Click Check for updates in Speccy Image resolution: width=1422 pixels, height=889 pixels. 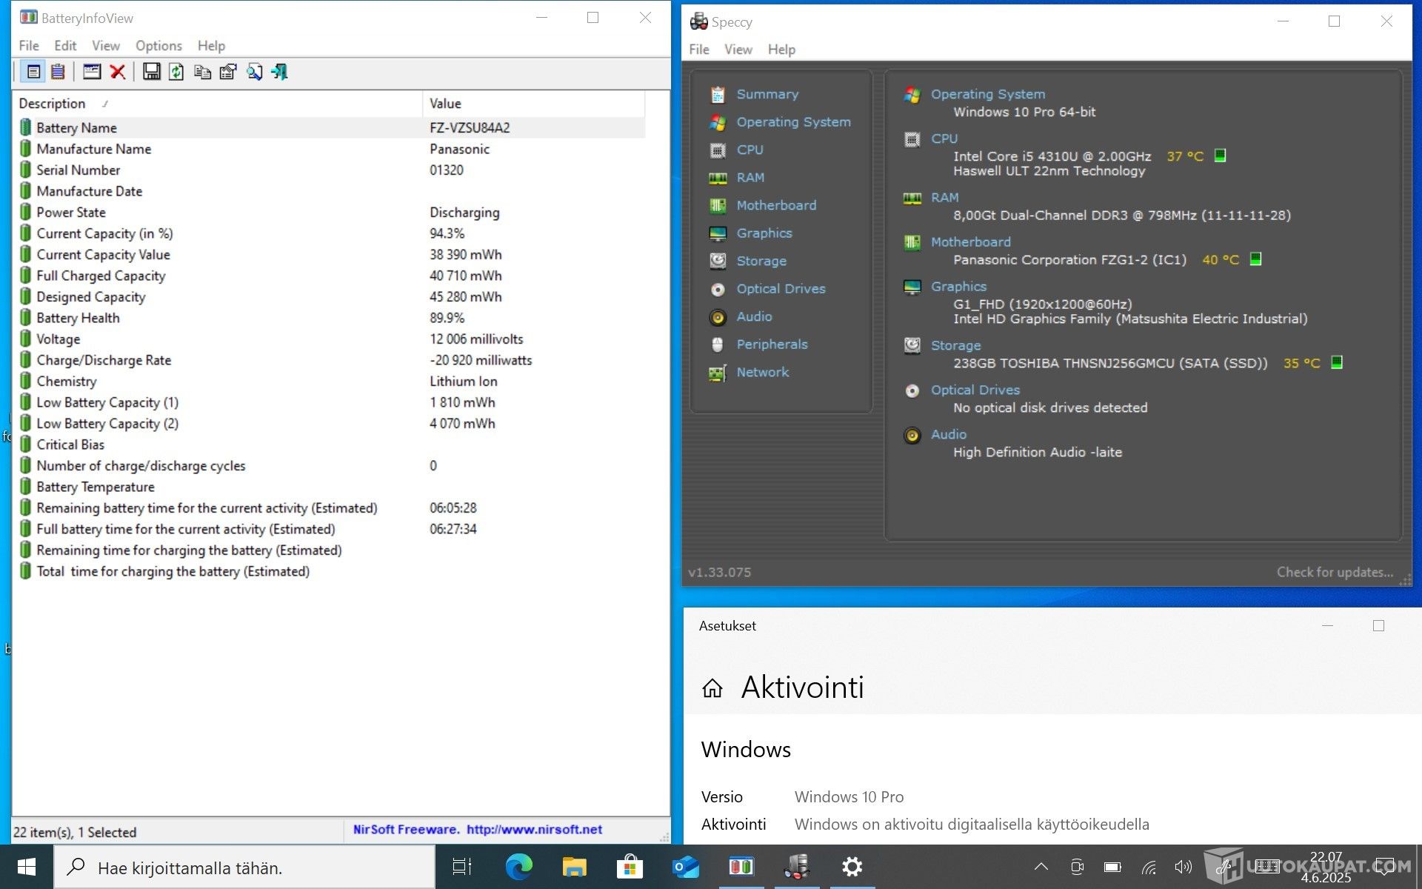[x=1335, y=572]
